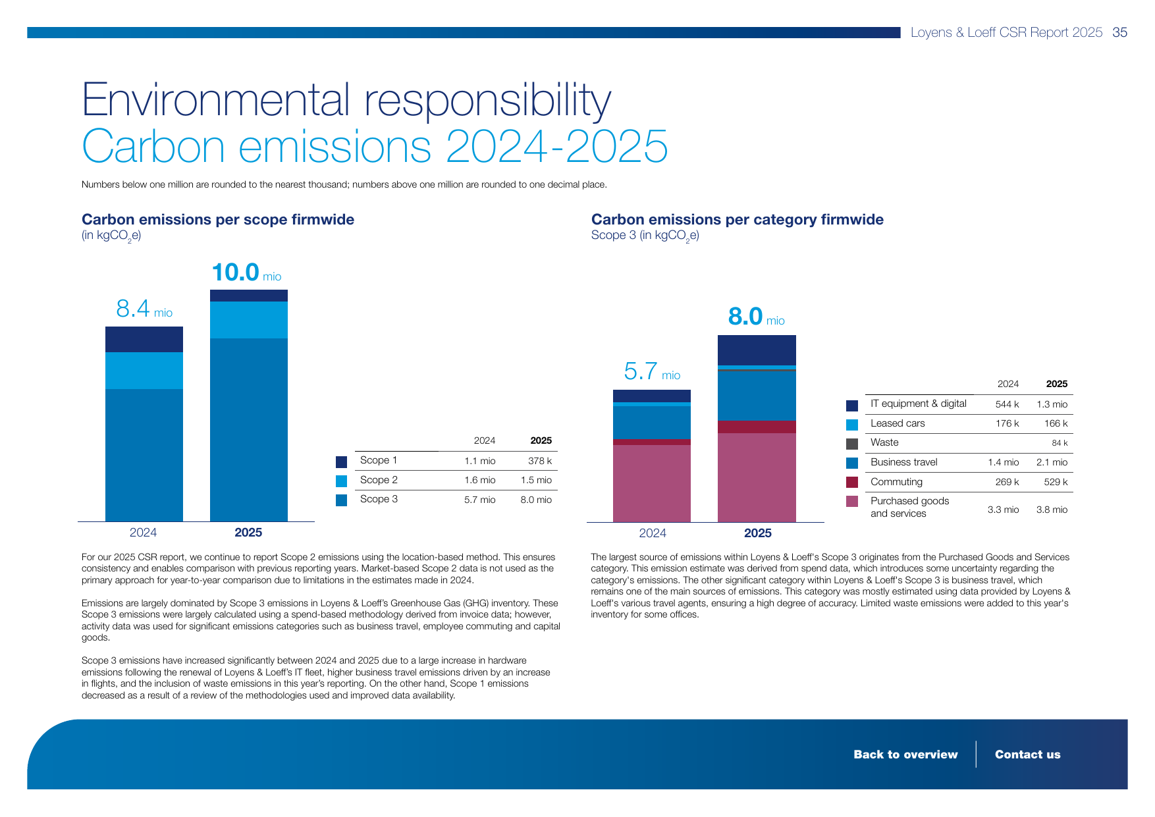The width and height of the screenshot is (1155, 817).
Task: Click the 'Environmental responsibility' title
Action: point(346,100)
